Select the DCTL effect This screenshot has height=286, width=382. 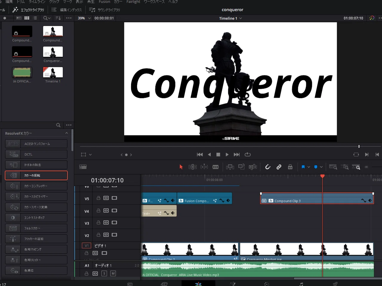tap(36, 154)
